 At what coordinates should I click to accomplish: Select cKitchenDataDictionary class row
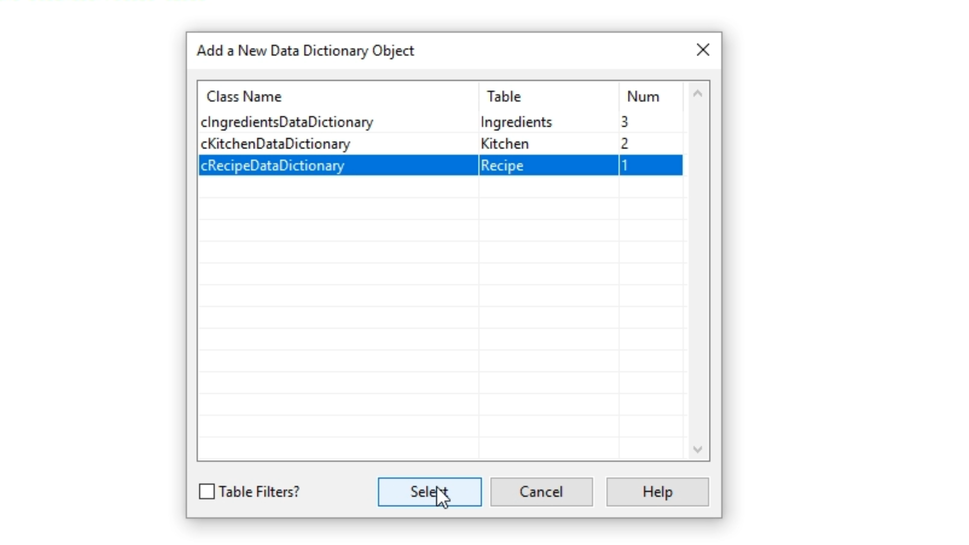tap(276, 144)
